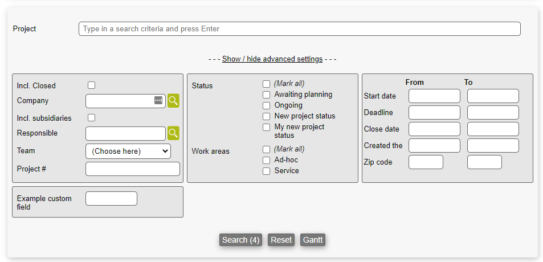Select the Ongoing status checkbox

coord(266,105)
